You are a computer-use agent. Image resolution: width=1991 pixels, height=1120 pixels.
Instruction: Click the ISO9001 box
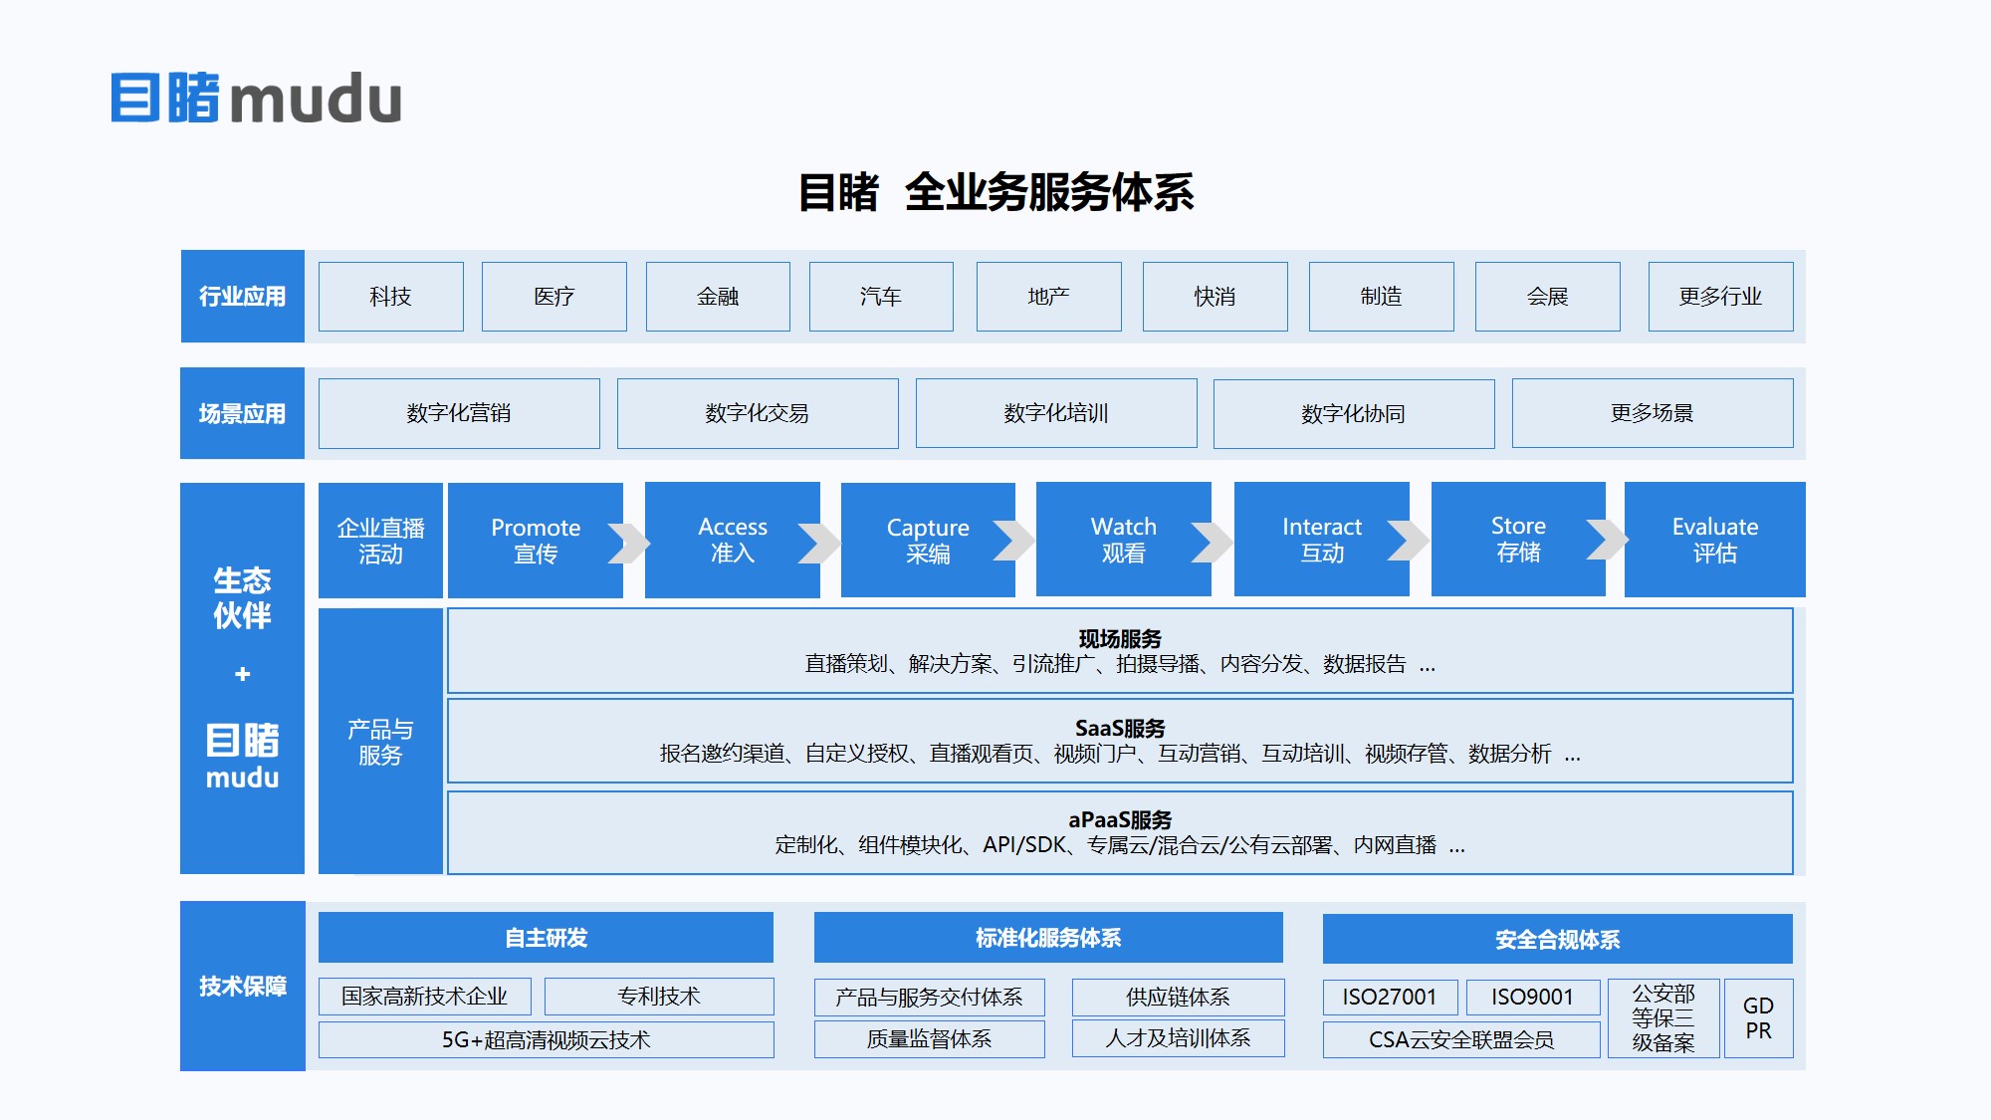point(1533,998)
